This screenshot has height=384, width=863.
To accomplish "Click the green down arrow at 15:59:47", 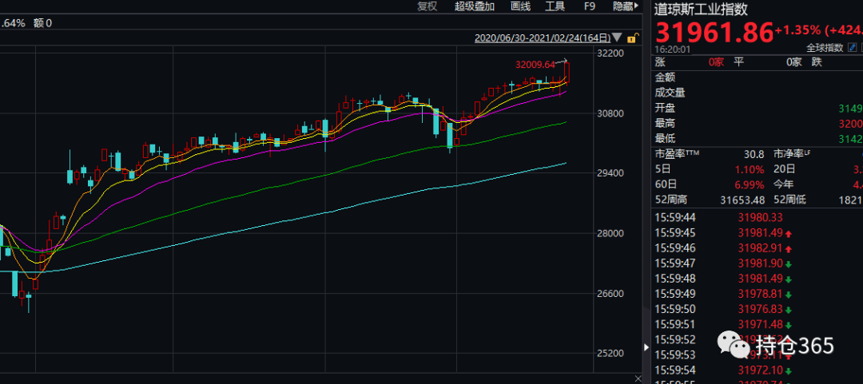I will pos(789,263).
